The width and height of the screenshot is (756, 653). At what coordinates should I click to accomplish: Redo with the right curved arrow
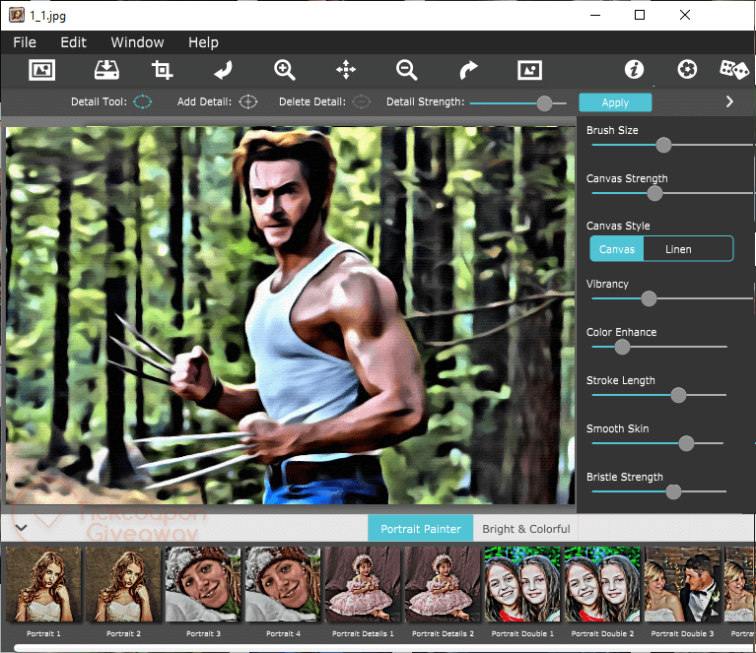[468, 70]
